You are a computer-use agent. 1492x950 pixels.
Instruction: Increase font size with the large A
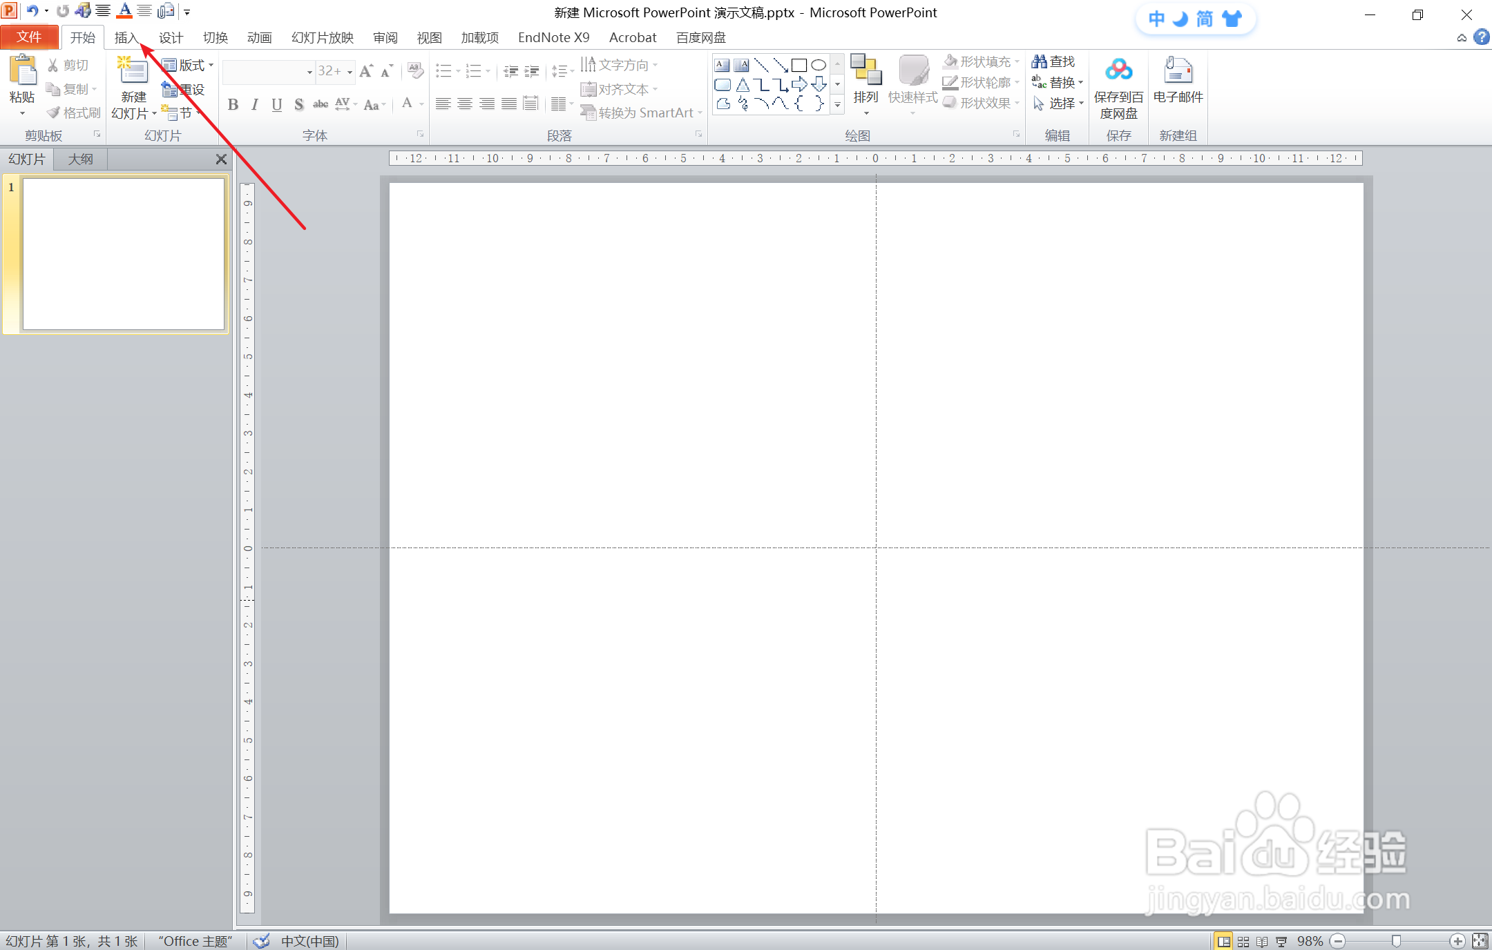pyautogui.click(x=367, y=71)
